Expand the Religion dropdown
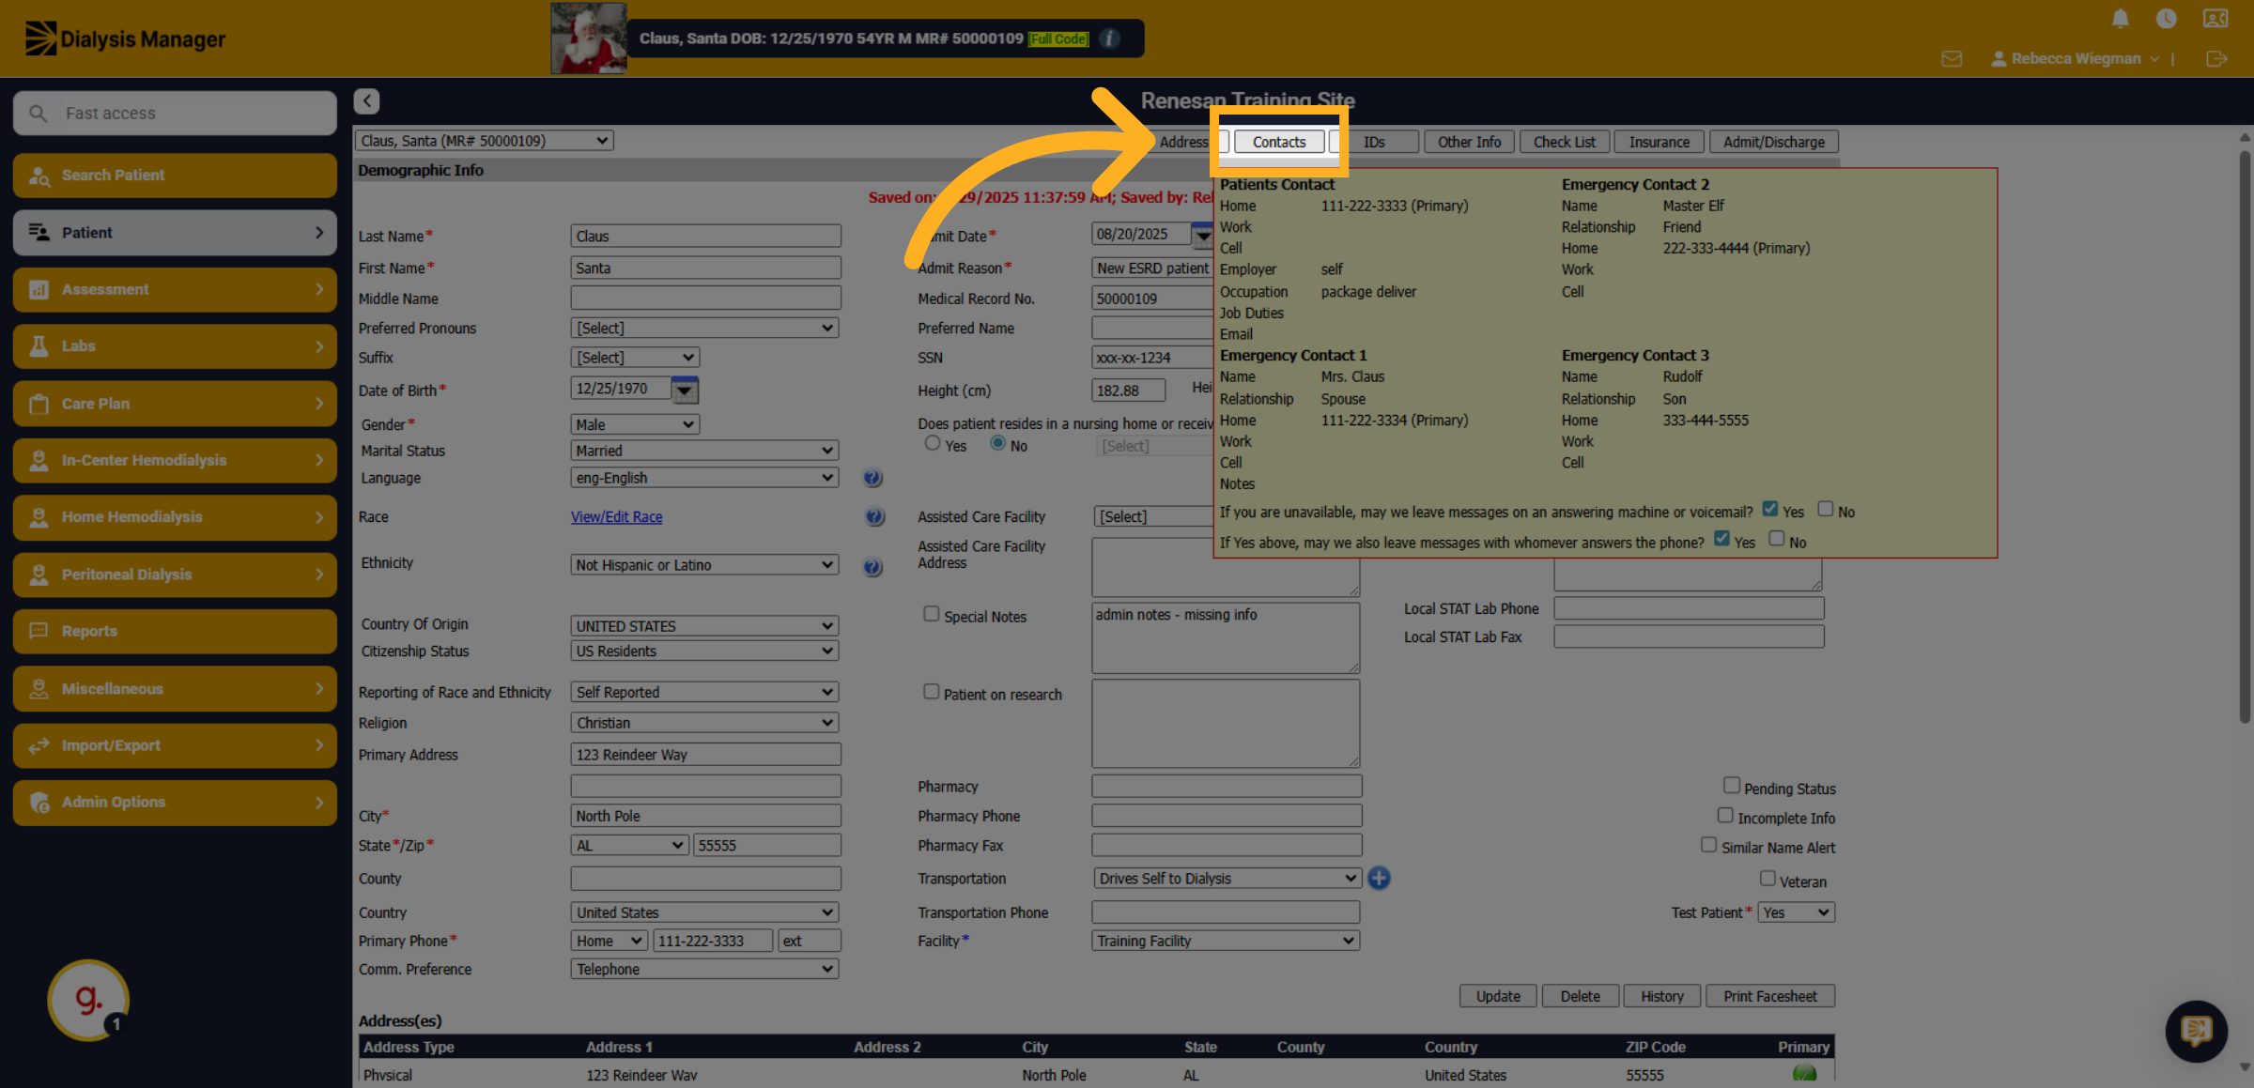This screenshot has height=1088, width=2254. point(704,723)
